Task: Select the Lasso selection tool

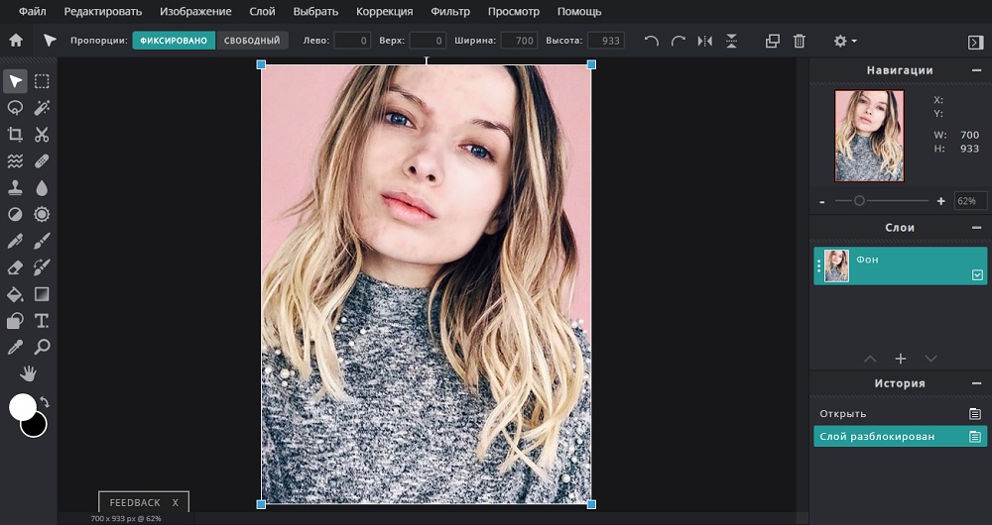Action: click(15, 108)
